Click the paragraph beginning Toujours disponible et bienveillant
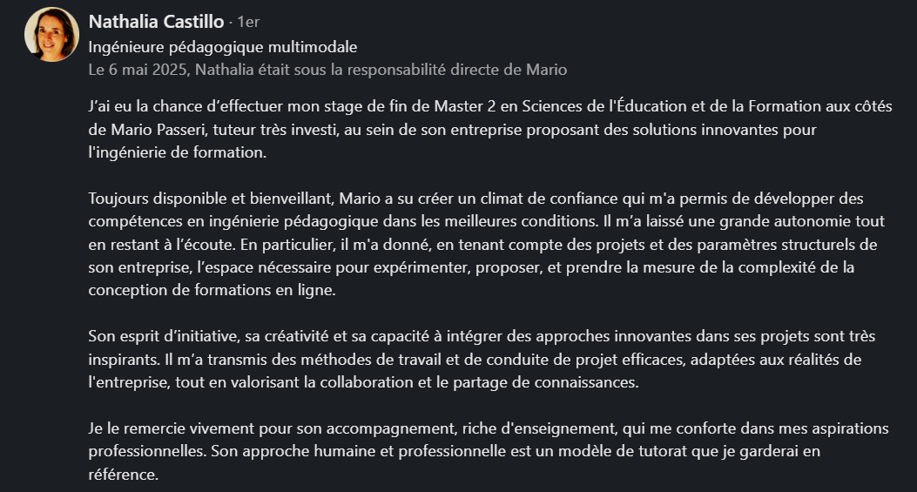This screenshot has width=917, height=492. pos(487,244)
